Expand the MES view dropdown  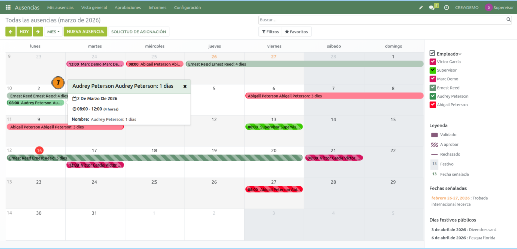pos(53,32)
